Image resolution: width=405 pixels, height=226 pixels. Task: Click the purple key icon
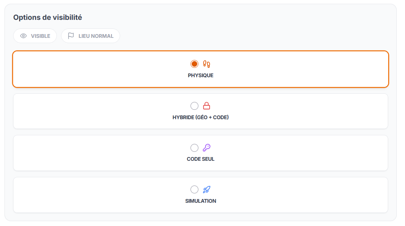point(207,148)
